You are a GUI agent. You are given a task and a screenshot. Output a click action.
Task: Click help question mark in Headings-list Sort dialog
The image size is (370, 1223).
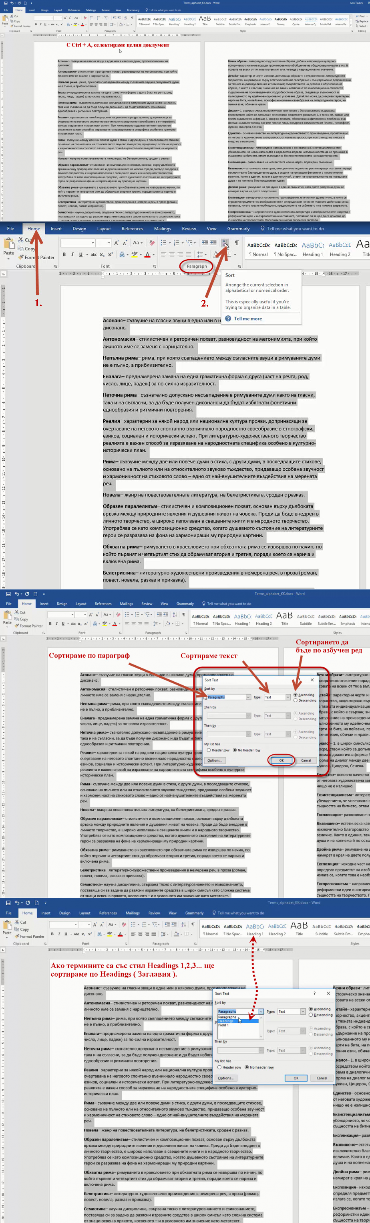(x=314, y=993)
